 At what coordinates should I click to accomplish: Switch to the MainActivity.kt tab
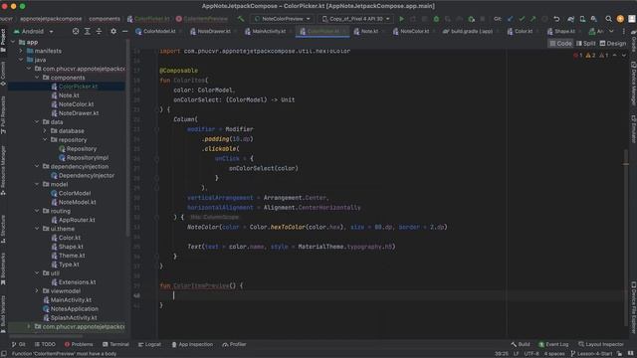coord(266,31)
